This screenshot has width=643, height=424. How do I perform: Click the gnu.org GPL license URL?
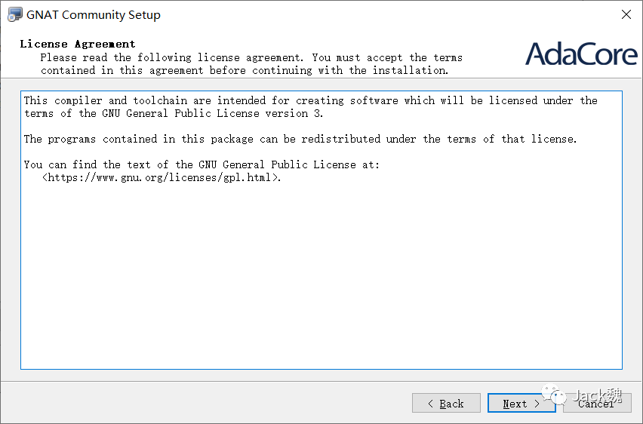pyautogui.click(x=162, y=178)
